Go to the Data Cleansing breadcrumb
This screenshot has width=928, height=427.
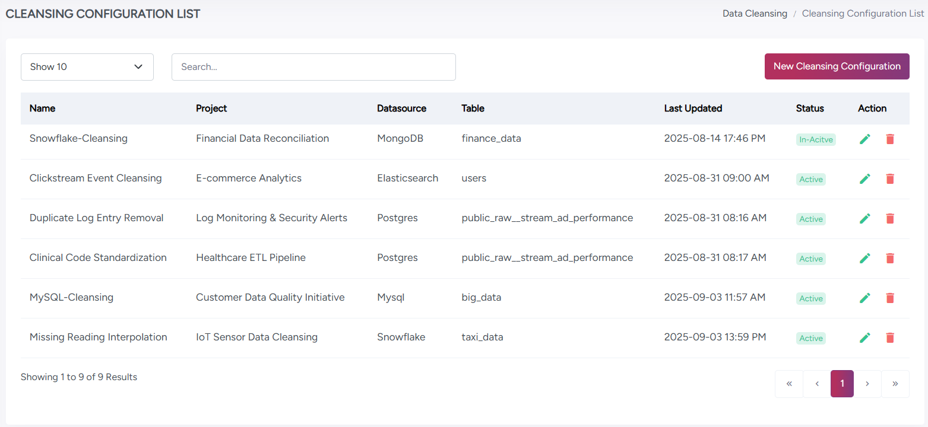click(x=755, y=14)
